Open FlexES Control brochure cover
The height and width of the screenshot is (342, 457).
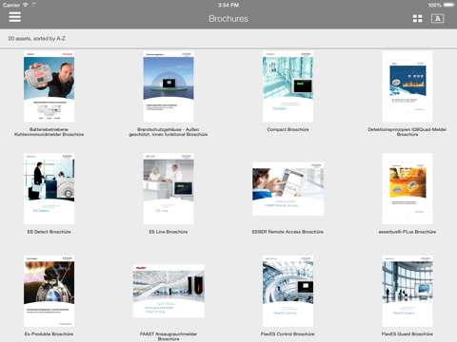pos(288,291)
